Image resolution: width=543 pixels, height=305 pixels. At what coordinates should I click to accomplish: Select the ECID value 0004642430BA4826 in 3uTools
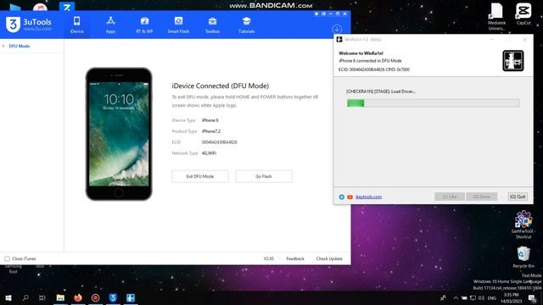tap(219, 142)
